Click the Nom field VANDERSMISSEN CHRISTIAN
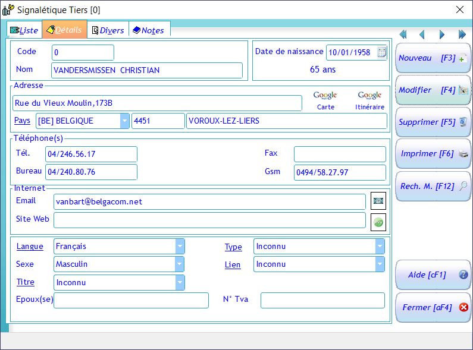Viewport: 473px width, 350px height. pos(147,70)
